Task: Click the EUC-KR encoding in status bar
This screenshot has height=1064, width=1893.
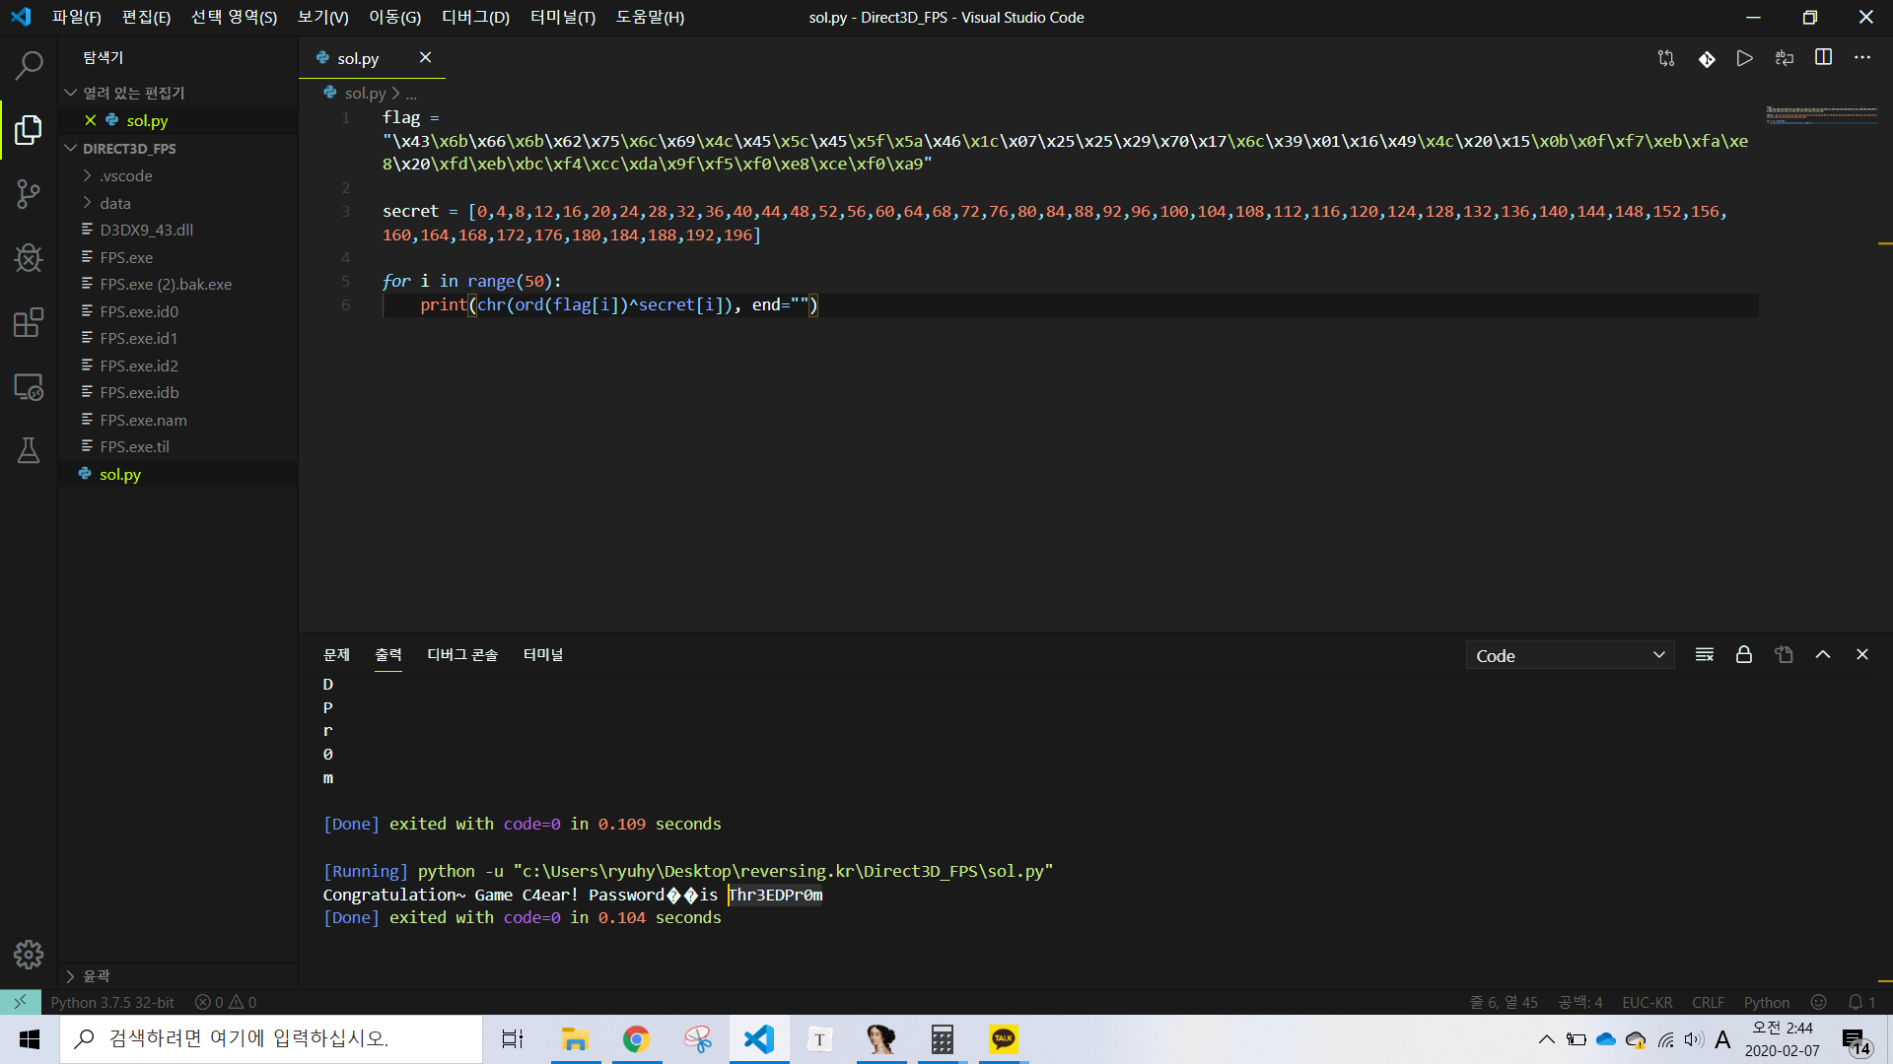Action: [x=1647, y=1002]
